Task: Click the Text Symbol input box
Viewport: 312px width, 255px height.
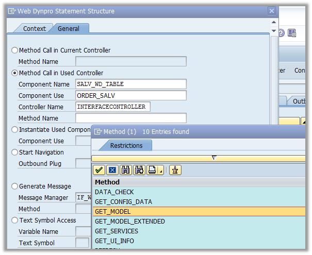Action: pyautogui.click(x=82, y=243)
